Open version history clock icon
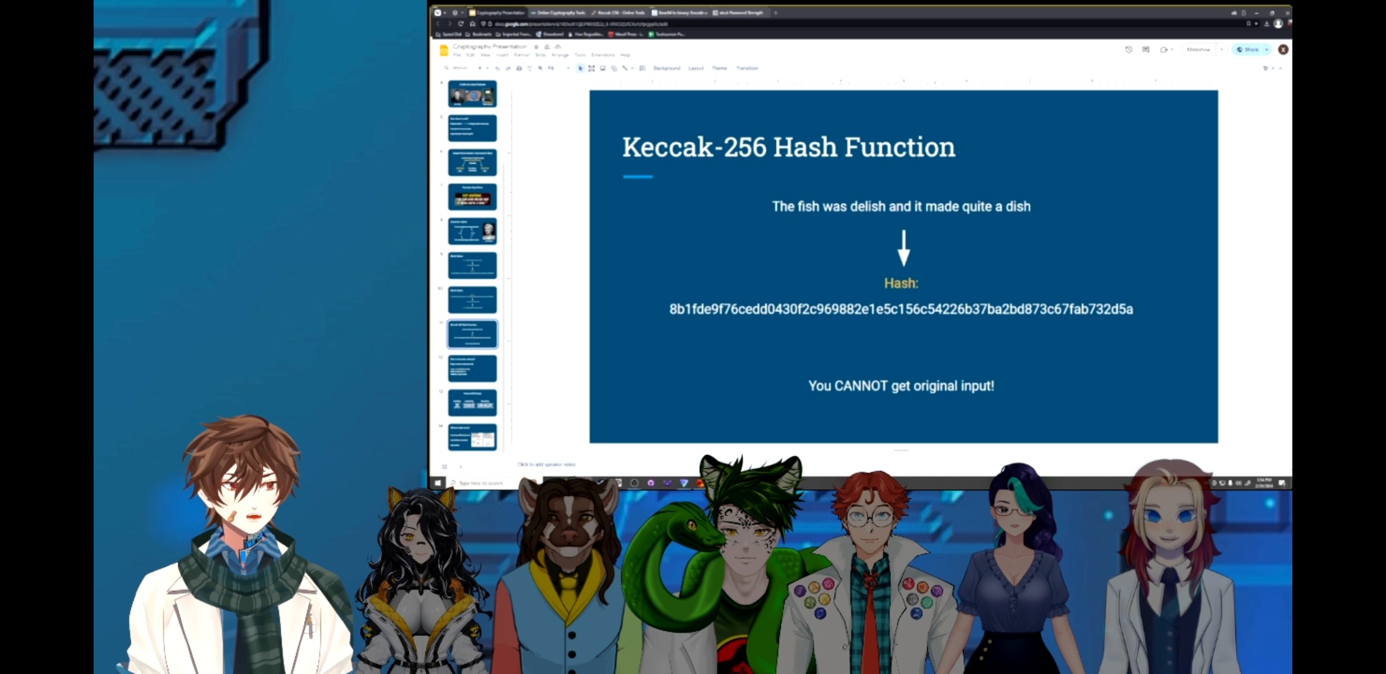 [1129, 49]
